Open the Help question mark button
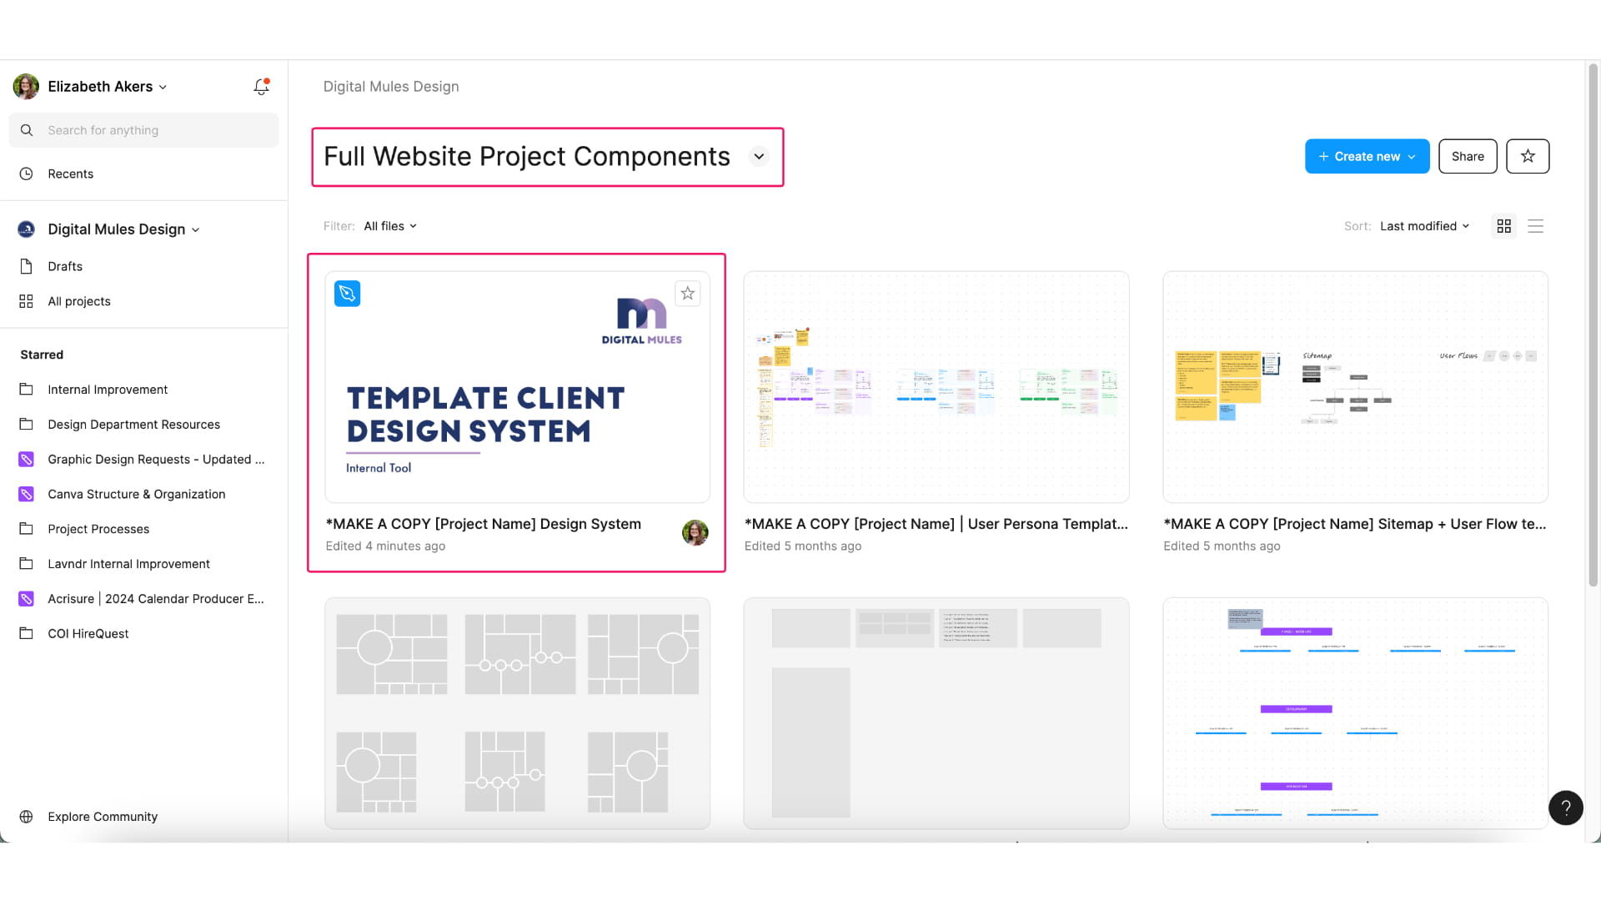 pos(1566,808)
